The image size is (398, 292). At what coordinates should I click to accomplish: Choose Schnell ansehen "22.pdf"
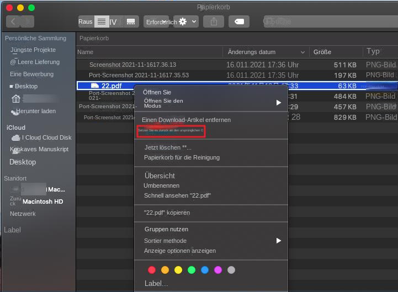177,195
